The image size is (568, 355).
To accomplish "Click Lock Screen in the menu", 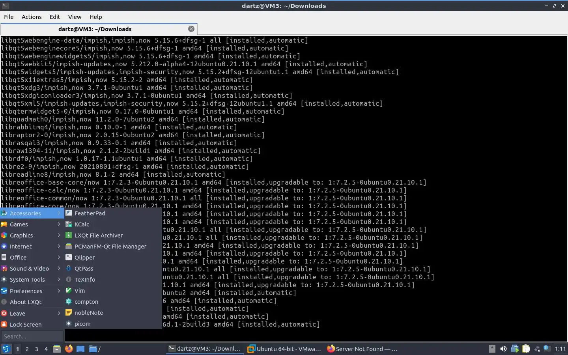I will (x=32, y=324).
